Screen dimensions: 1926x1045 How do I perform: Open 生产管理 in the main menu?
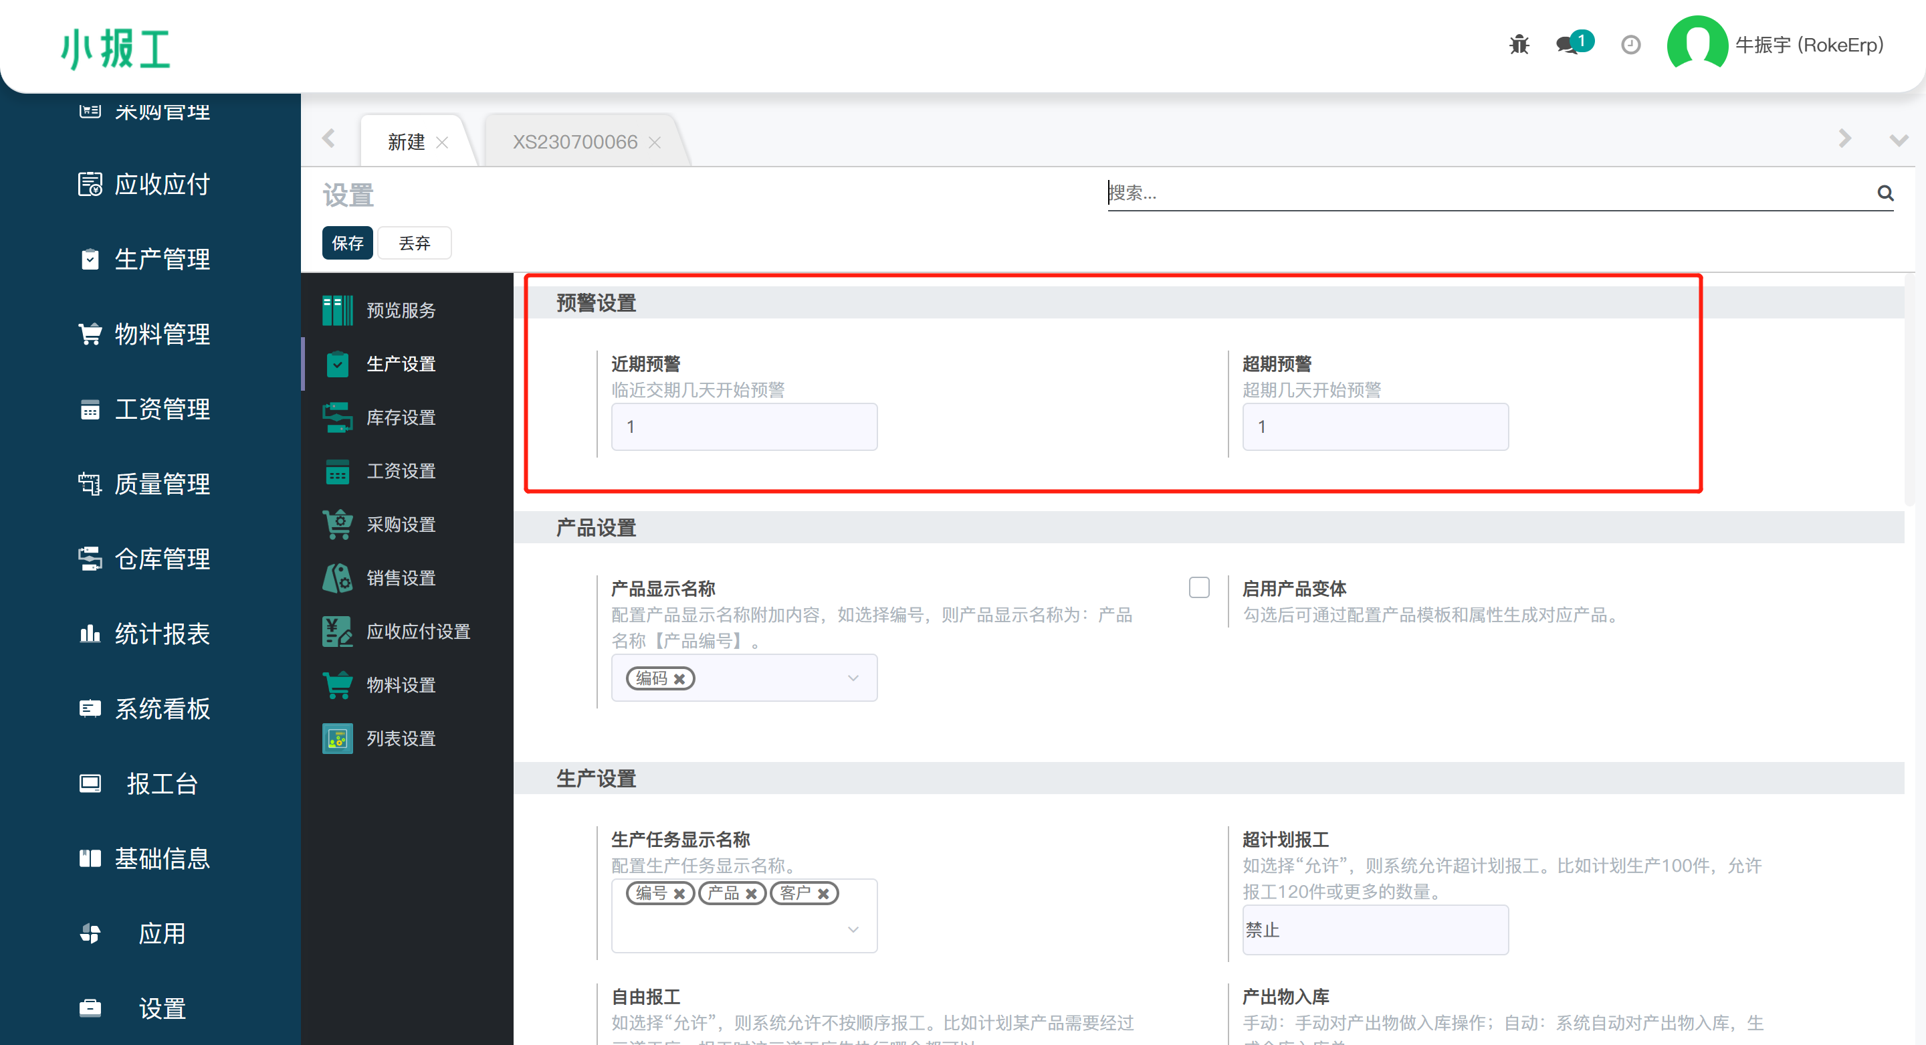pos(161,260)
